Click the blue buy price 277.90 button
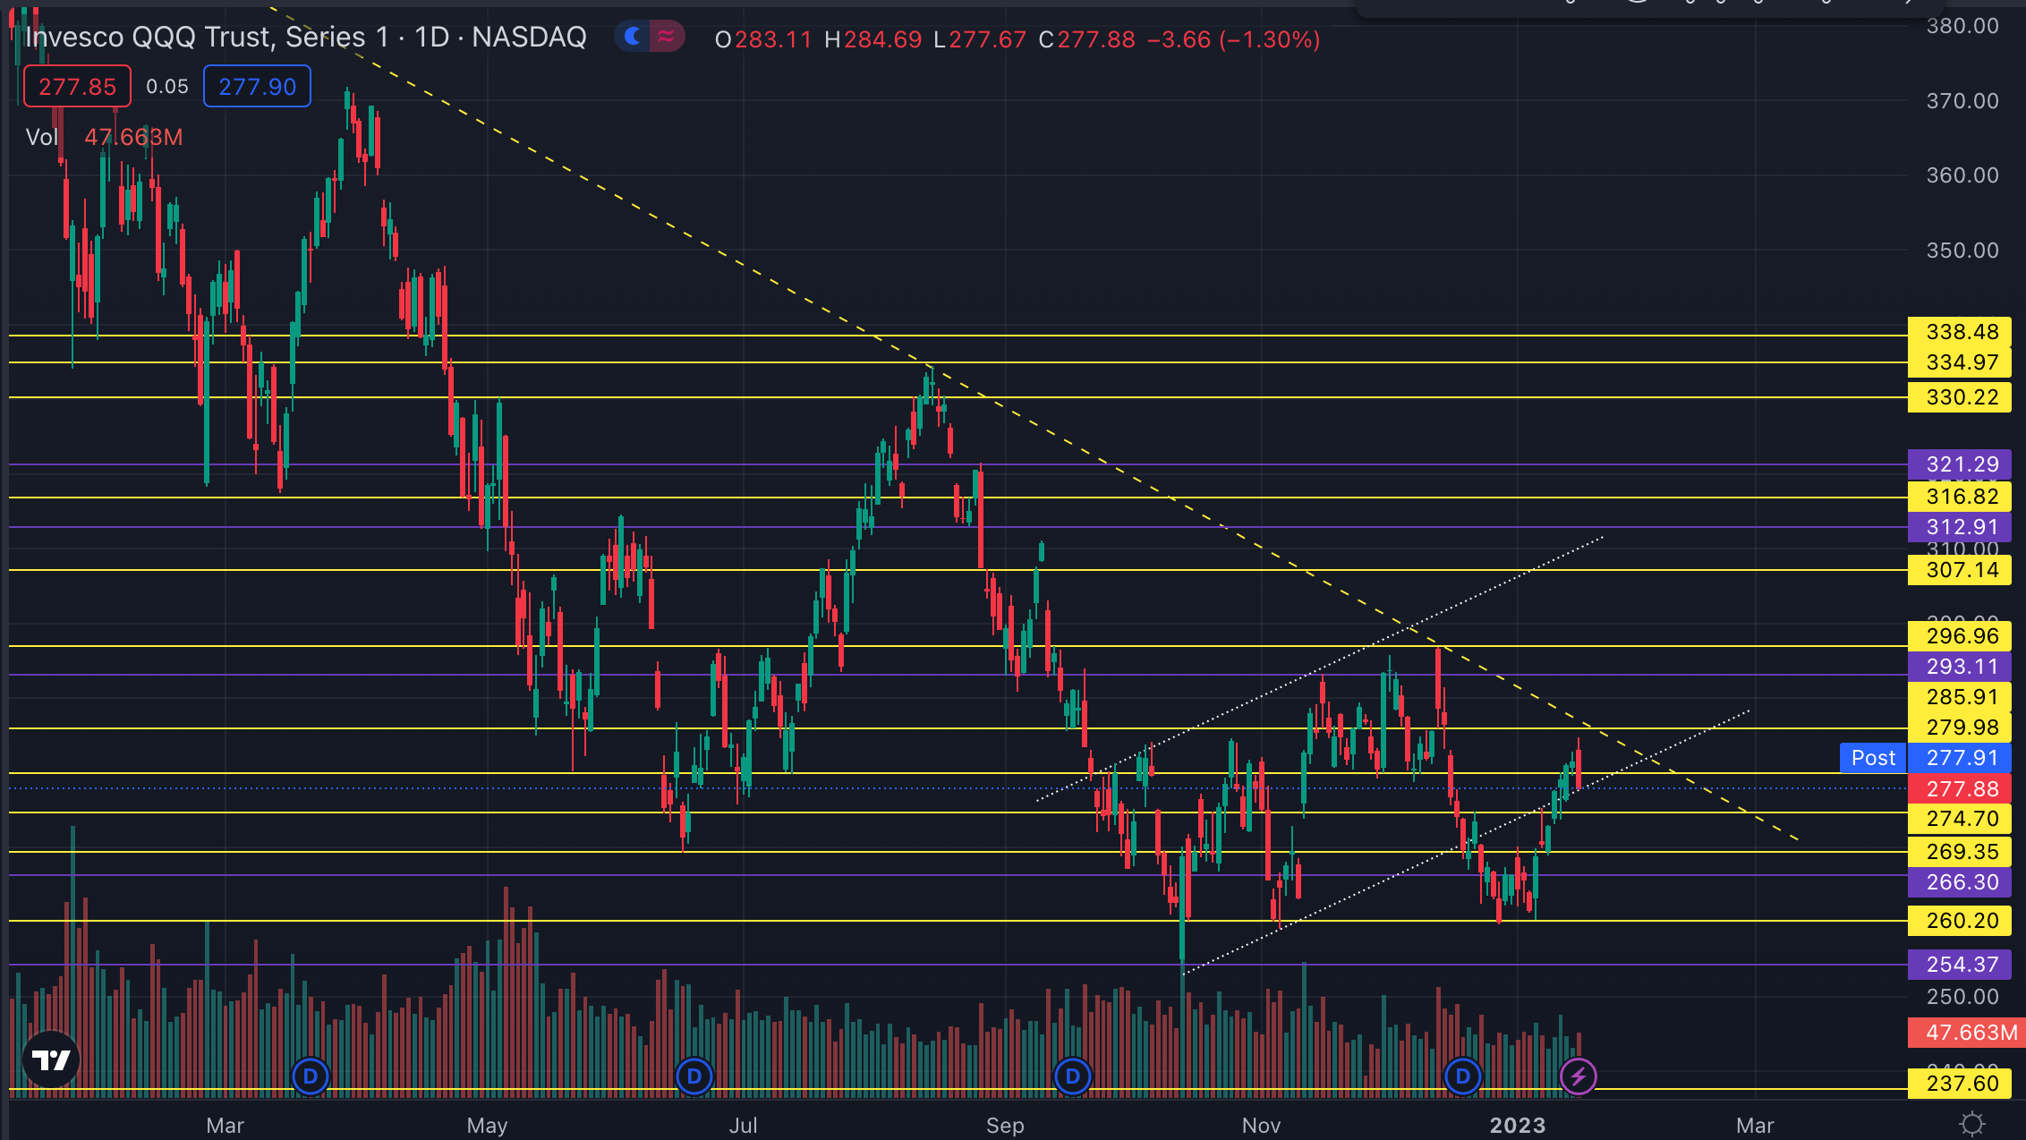The image size is (2026, 1140). (257, 87)
